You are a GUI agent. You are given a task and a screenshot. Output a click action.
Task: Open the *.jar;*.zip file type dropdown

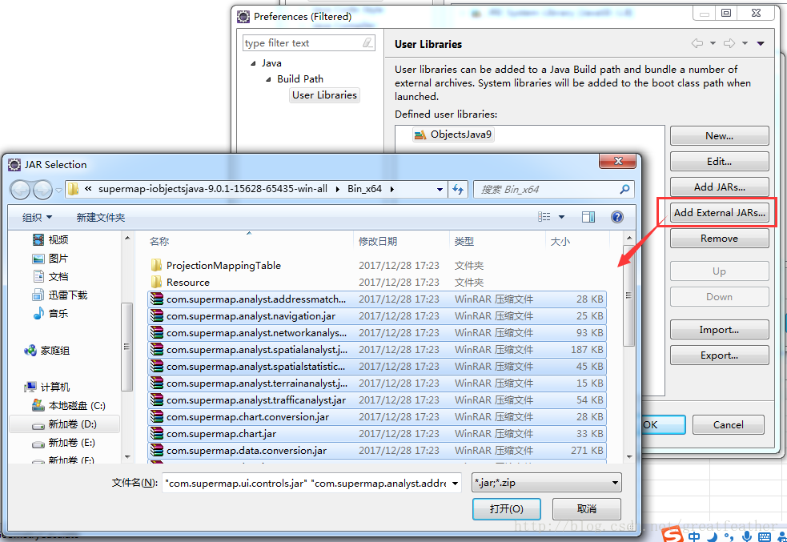click(547, 483)
